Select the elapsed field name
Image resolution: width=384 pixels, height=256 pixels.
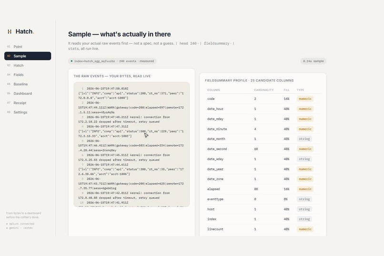tap(213, 189)
